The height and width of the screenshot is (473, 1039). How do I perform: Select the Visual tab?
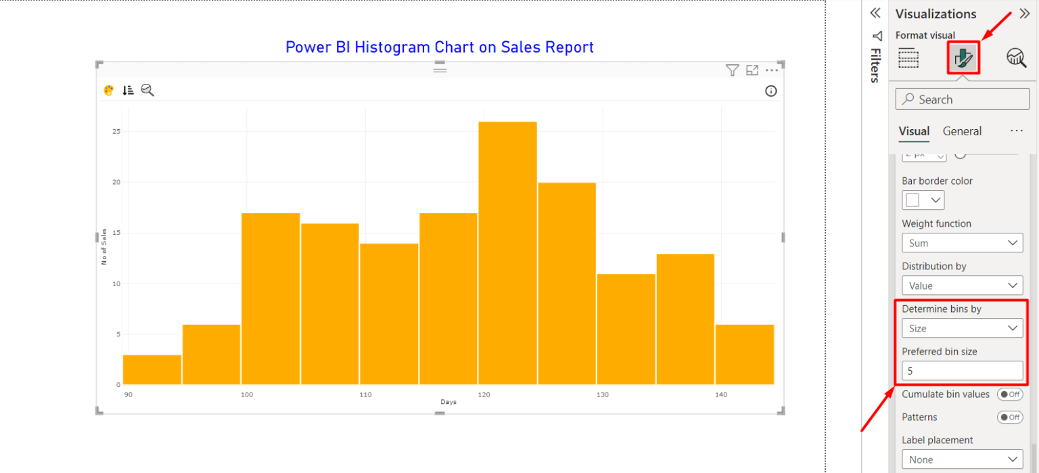pos(914,131)
